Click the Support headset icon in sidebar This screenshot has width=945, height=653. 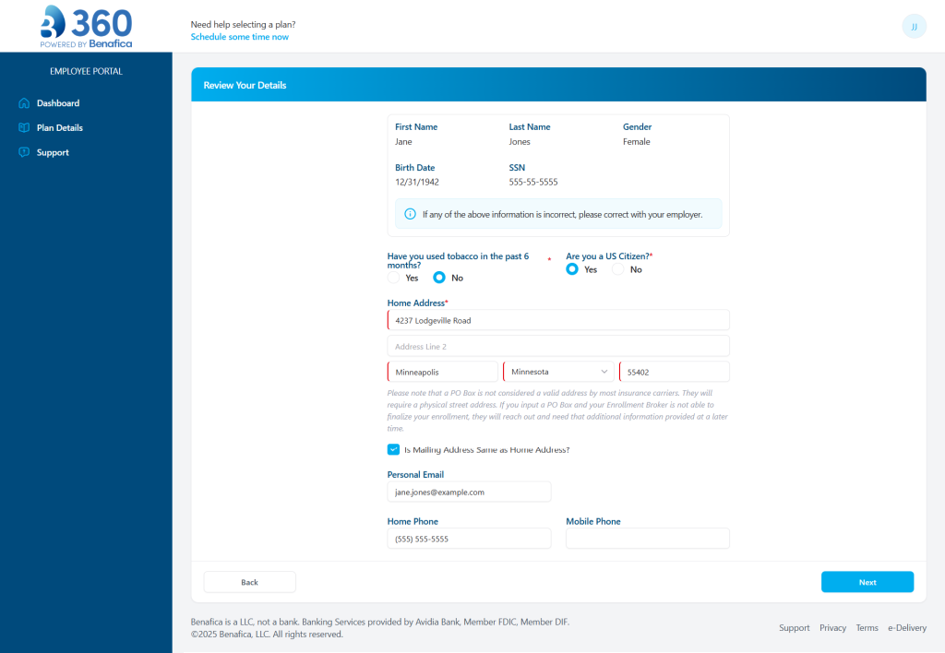[23, 152]
